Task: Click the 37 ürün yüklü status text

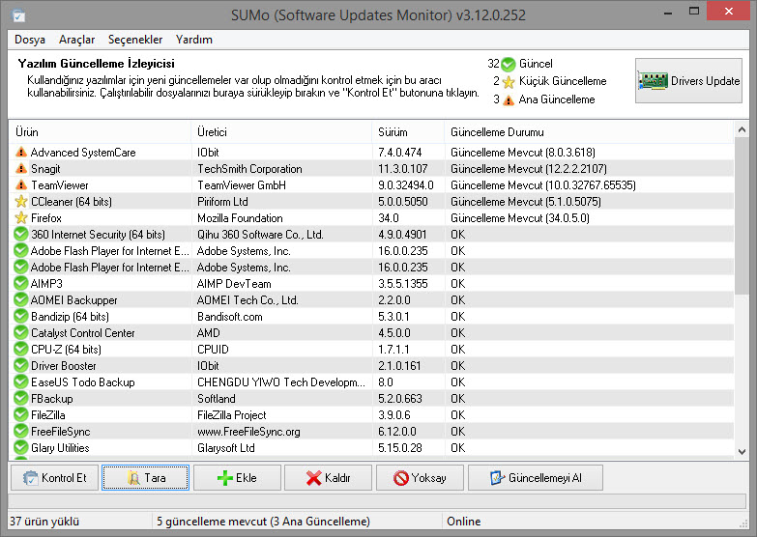Action: tap(44, 522)
